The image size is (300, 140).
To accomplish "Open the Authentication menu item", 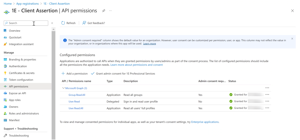I will (x=18, y=66).
